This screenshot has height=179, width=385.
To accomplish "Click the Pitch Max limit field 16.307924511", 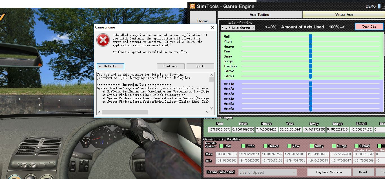I will [x=249, y=154].
